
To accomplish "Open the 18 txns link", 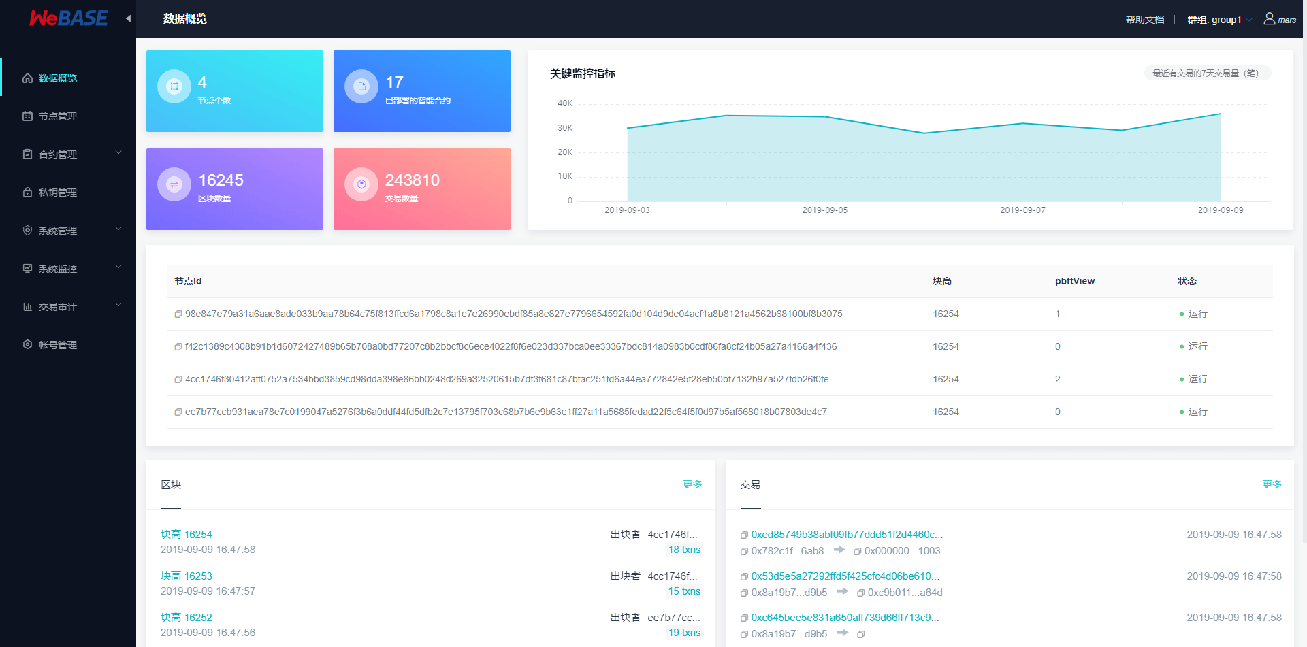I will (684, 550).
